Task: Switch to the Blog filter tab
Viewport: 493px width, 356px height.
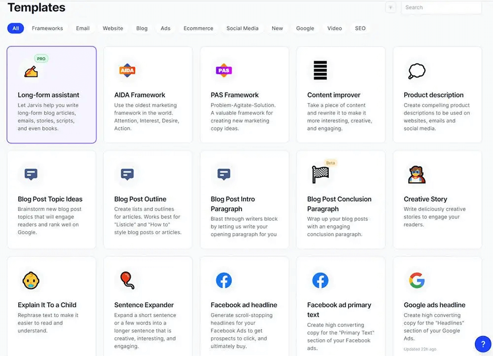Action: (142, 28)
